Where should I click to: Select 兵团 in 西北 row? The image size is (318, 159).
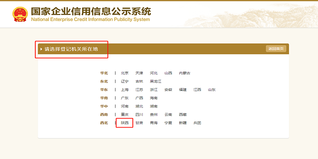pyautogui.click(x=197, y=123)
